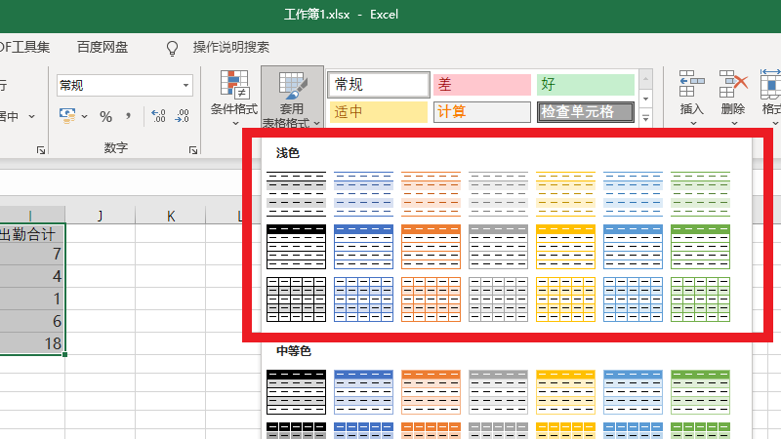Apply the comma thousands separator style
The image size is (781, 439).
pyautogui.click(x=129, y=117)
